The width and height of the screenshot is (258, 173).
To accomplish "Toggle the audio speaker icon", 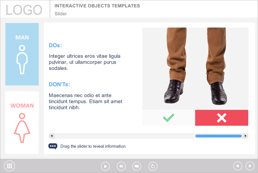I will coord(121,166).
